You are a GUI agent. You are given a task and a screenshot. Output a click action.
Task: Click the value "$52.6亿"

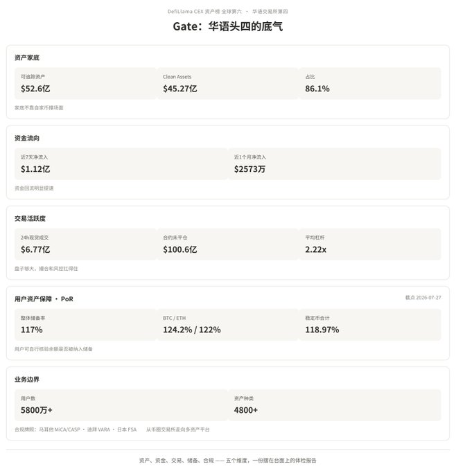[35, 89]
